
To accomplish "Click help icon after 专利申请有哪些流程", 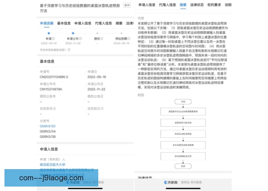I will (x=69, y=50).
